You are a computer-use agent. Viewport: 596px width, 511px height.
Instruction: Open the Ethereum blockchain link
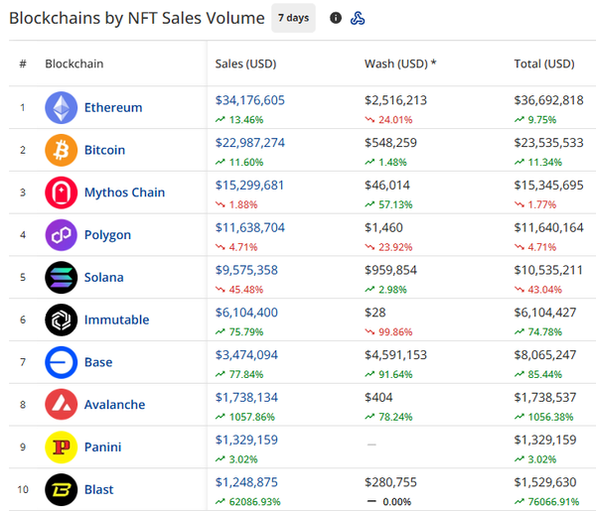pyautogui.click(x=113, y=107)
